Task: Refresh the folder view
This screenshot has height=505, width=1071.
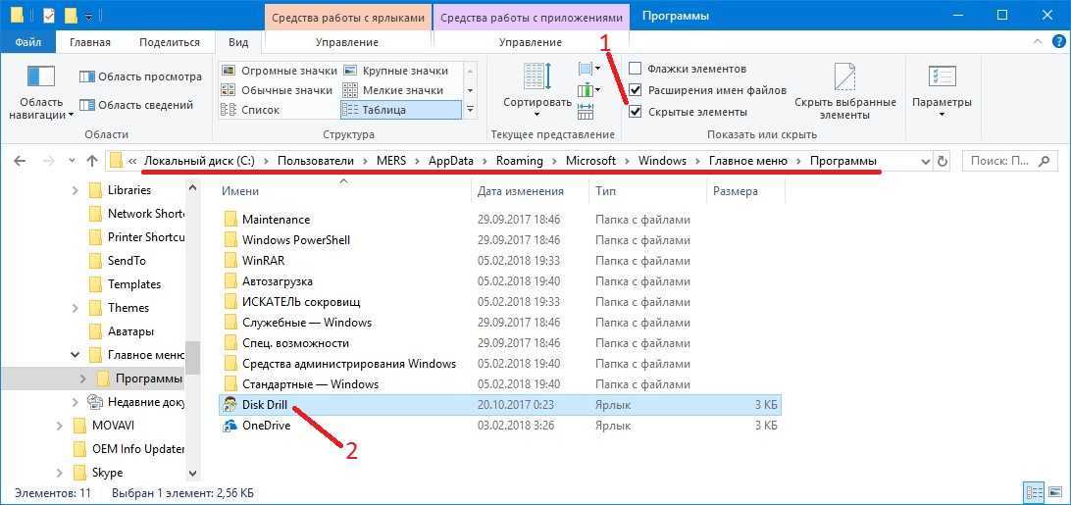Action: [943, 161]
